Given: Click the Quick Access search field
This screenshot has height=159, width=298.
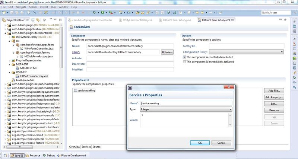Looking at the screenshot, I should tap(275, 13).
